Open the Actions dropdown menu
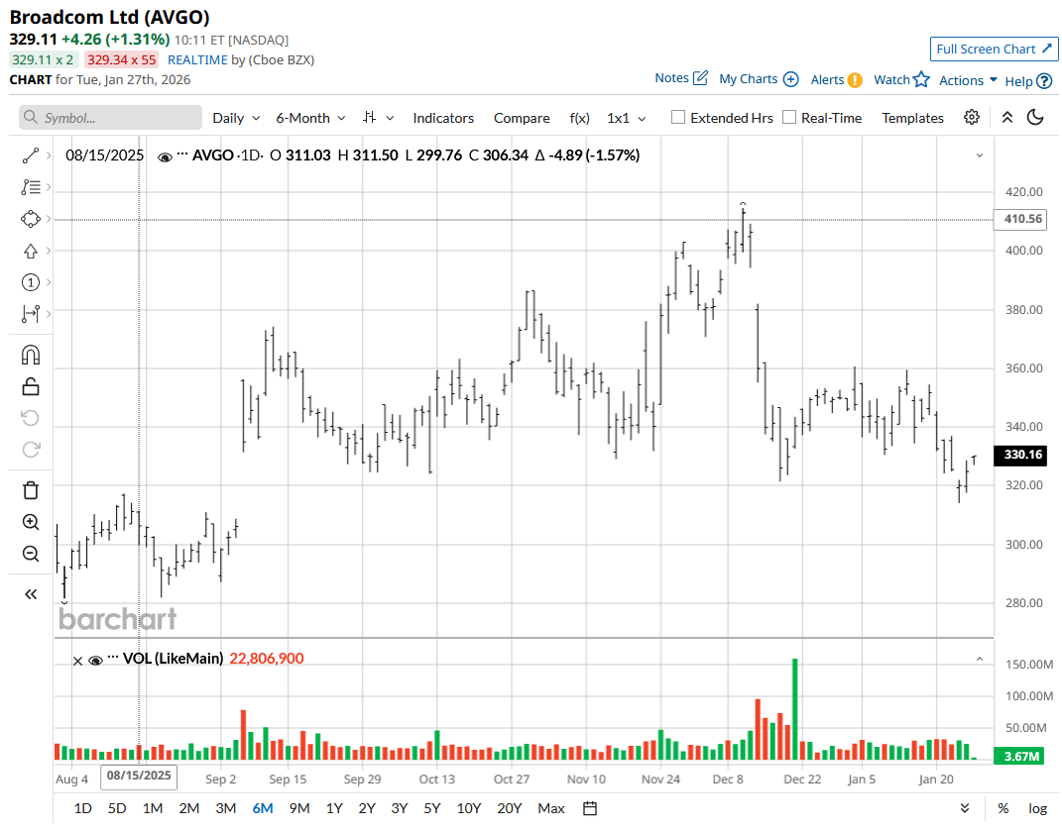The height and width of the screenshot is (831, 1062). coord(968,80)
